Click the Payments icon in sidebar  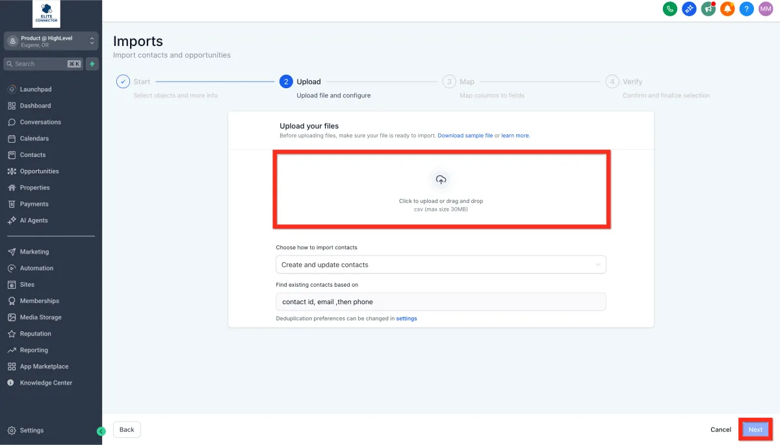pyautogui.click(x=12, y=204)
